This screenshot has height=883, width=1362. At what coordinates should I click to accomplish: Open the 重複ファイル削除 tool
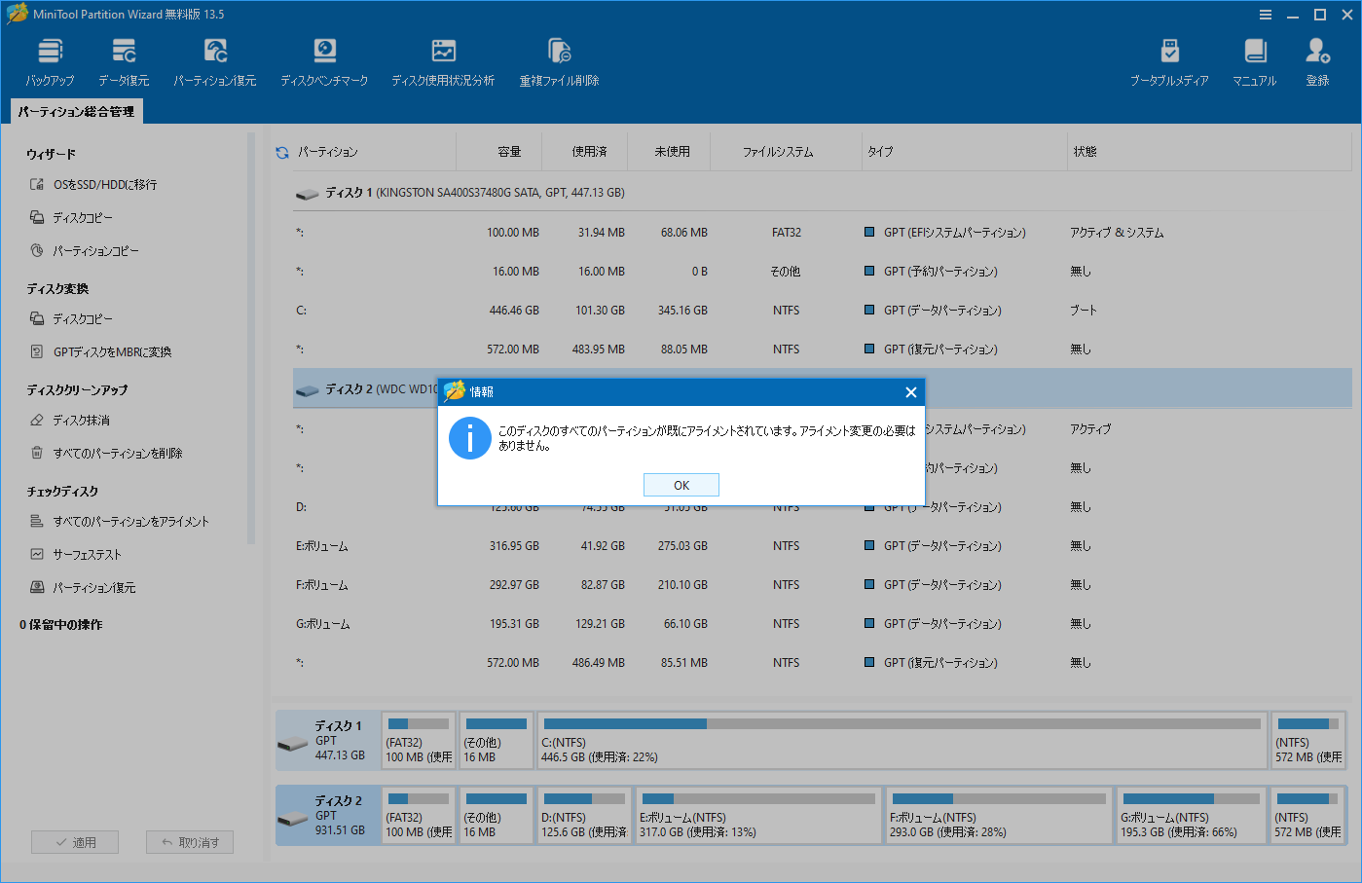click(x=560, y=58)
